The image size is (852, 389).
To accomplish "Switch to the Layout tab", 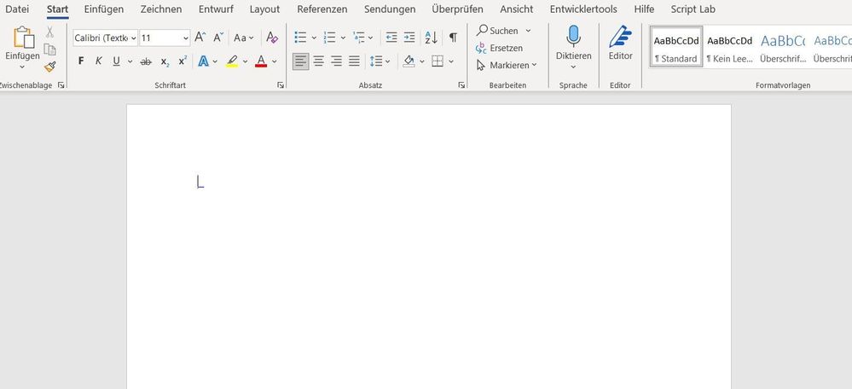I will click(x=264, y=9).
